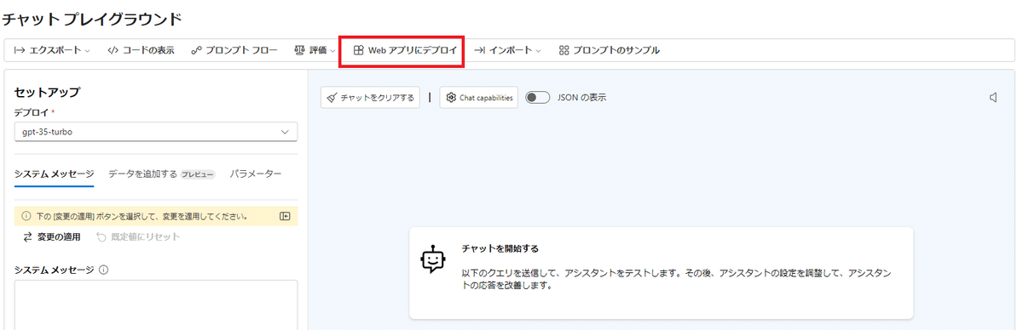Open Chat capabilities settings
Screen dimensions: 1023x330
[479, 98]
